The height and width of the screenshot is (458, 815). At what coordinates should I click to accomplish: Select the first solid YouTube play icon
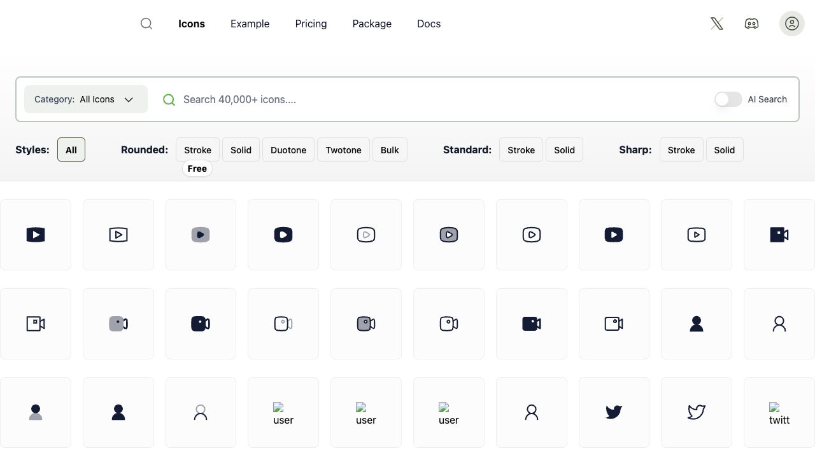[36, 235]
